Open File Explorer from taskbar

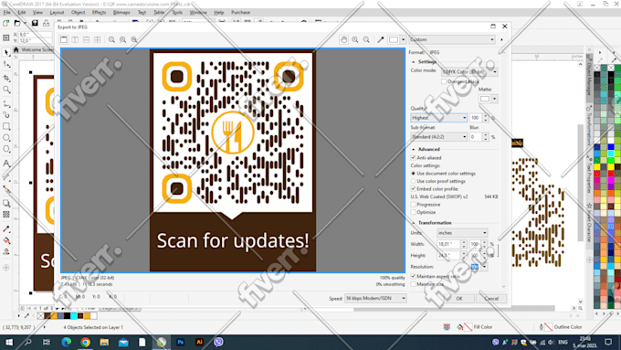tap(104, 342)
